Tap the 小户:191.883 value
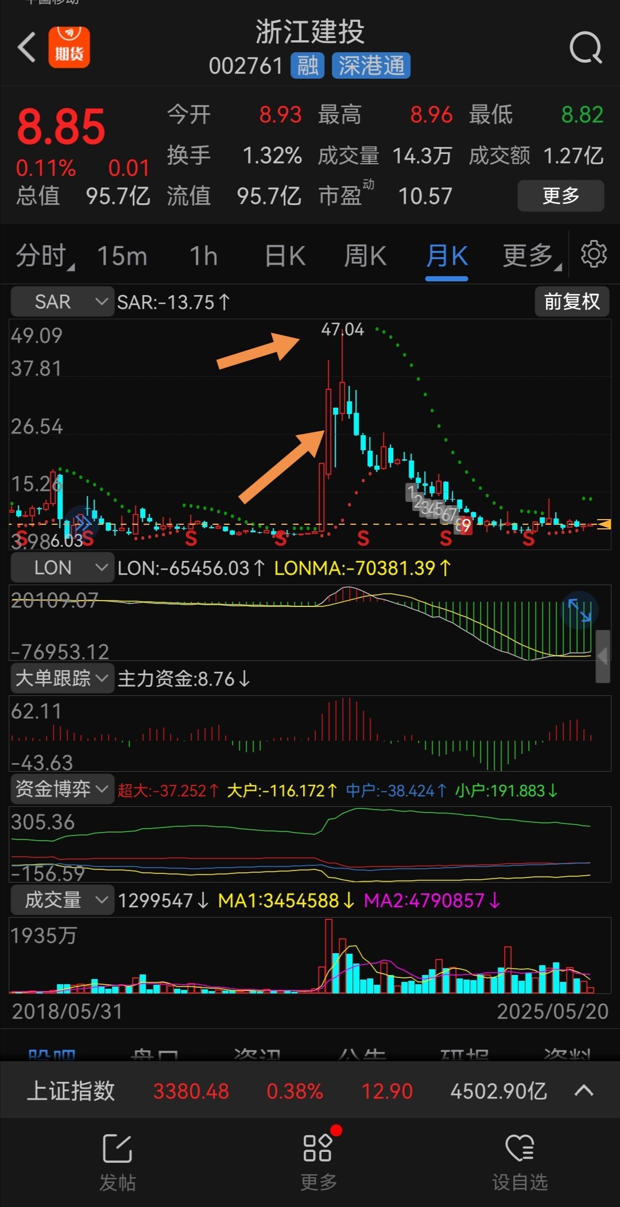The image size is (620, 1207). click(x=506, y=791)
